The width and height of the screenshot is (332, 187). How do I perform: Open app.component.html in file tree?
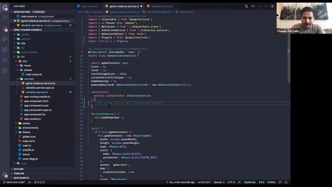pyautogui.click(x=36, y=101)
